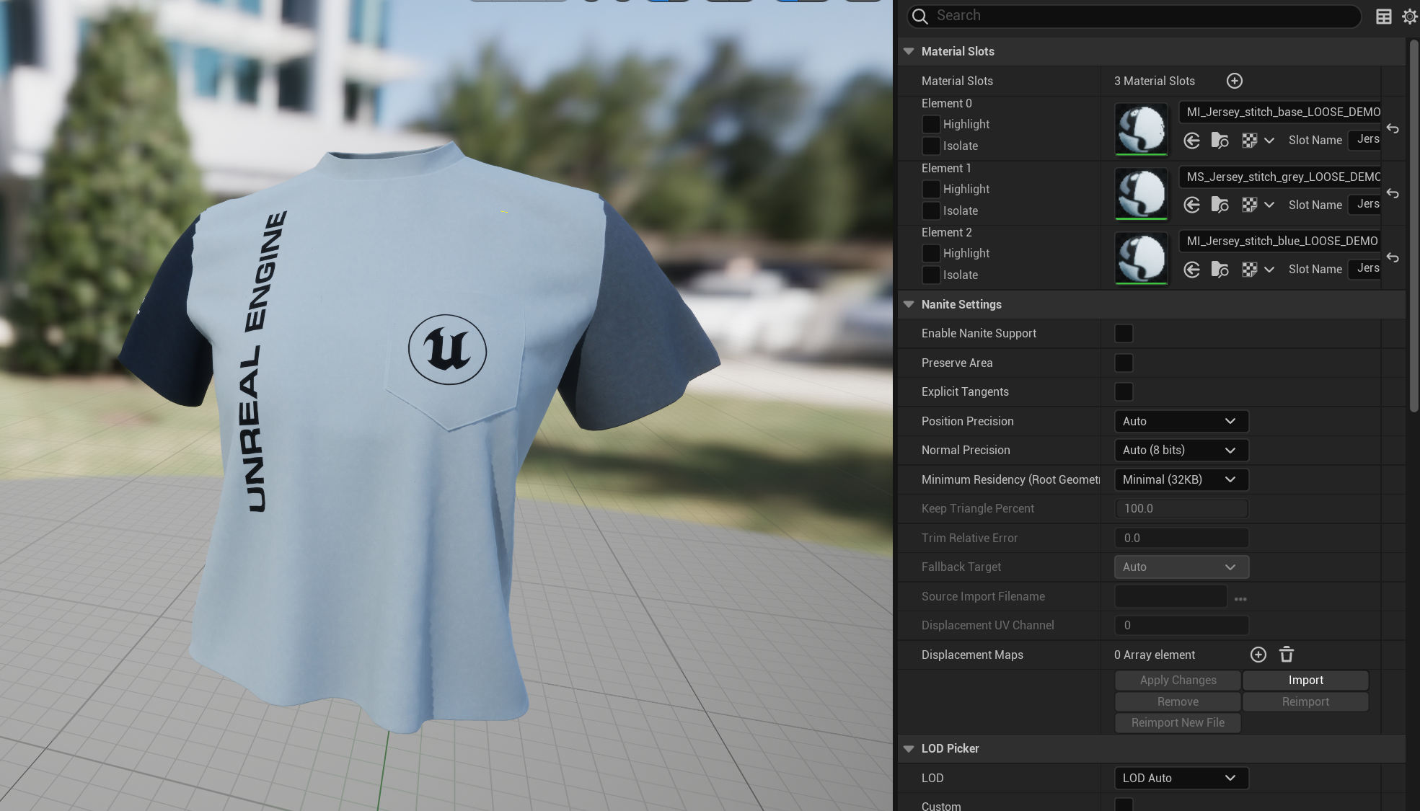Image resolution: width=1420 pixels, height=811 pixels.
Task: Use selected asset for Element 0
Action: 1191,141
